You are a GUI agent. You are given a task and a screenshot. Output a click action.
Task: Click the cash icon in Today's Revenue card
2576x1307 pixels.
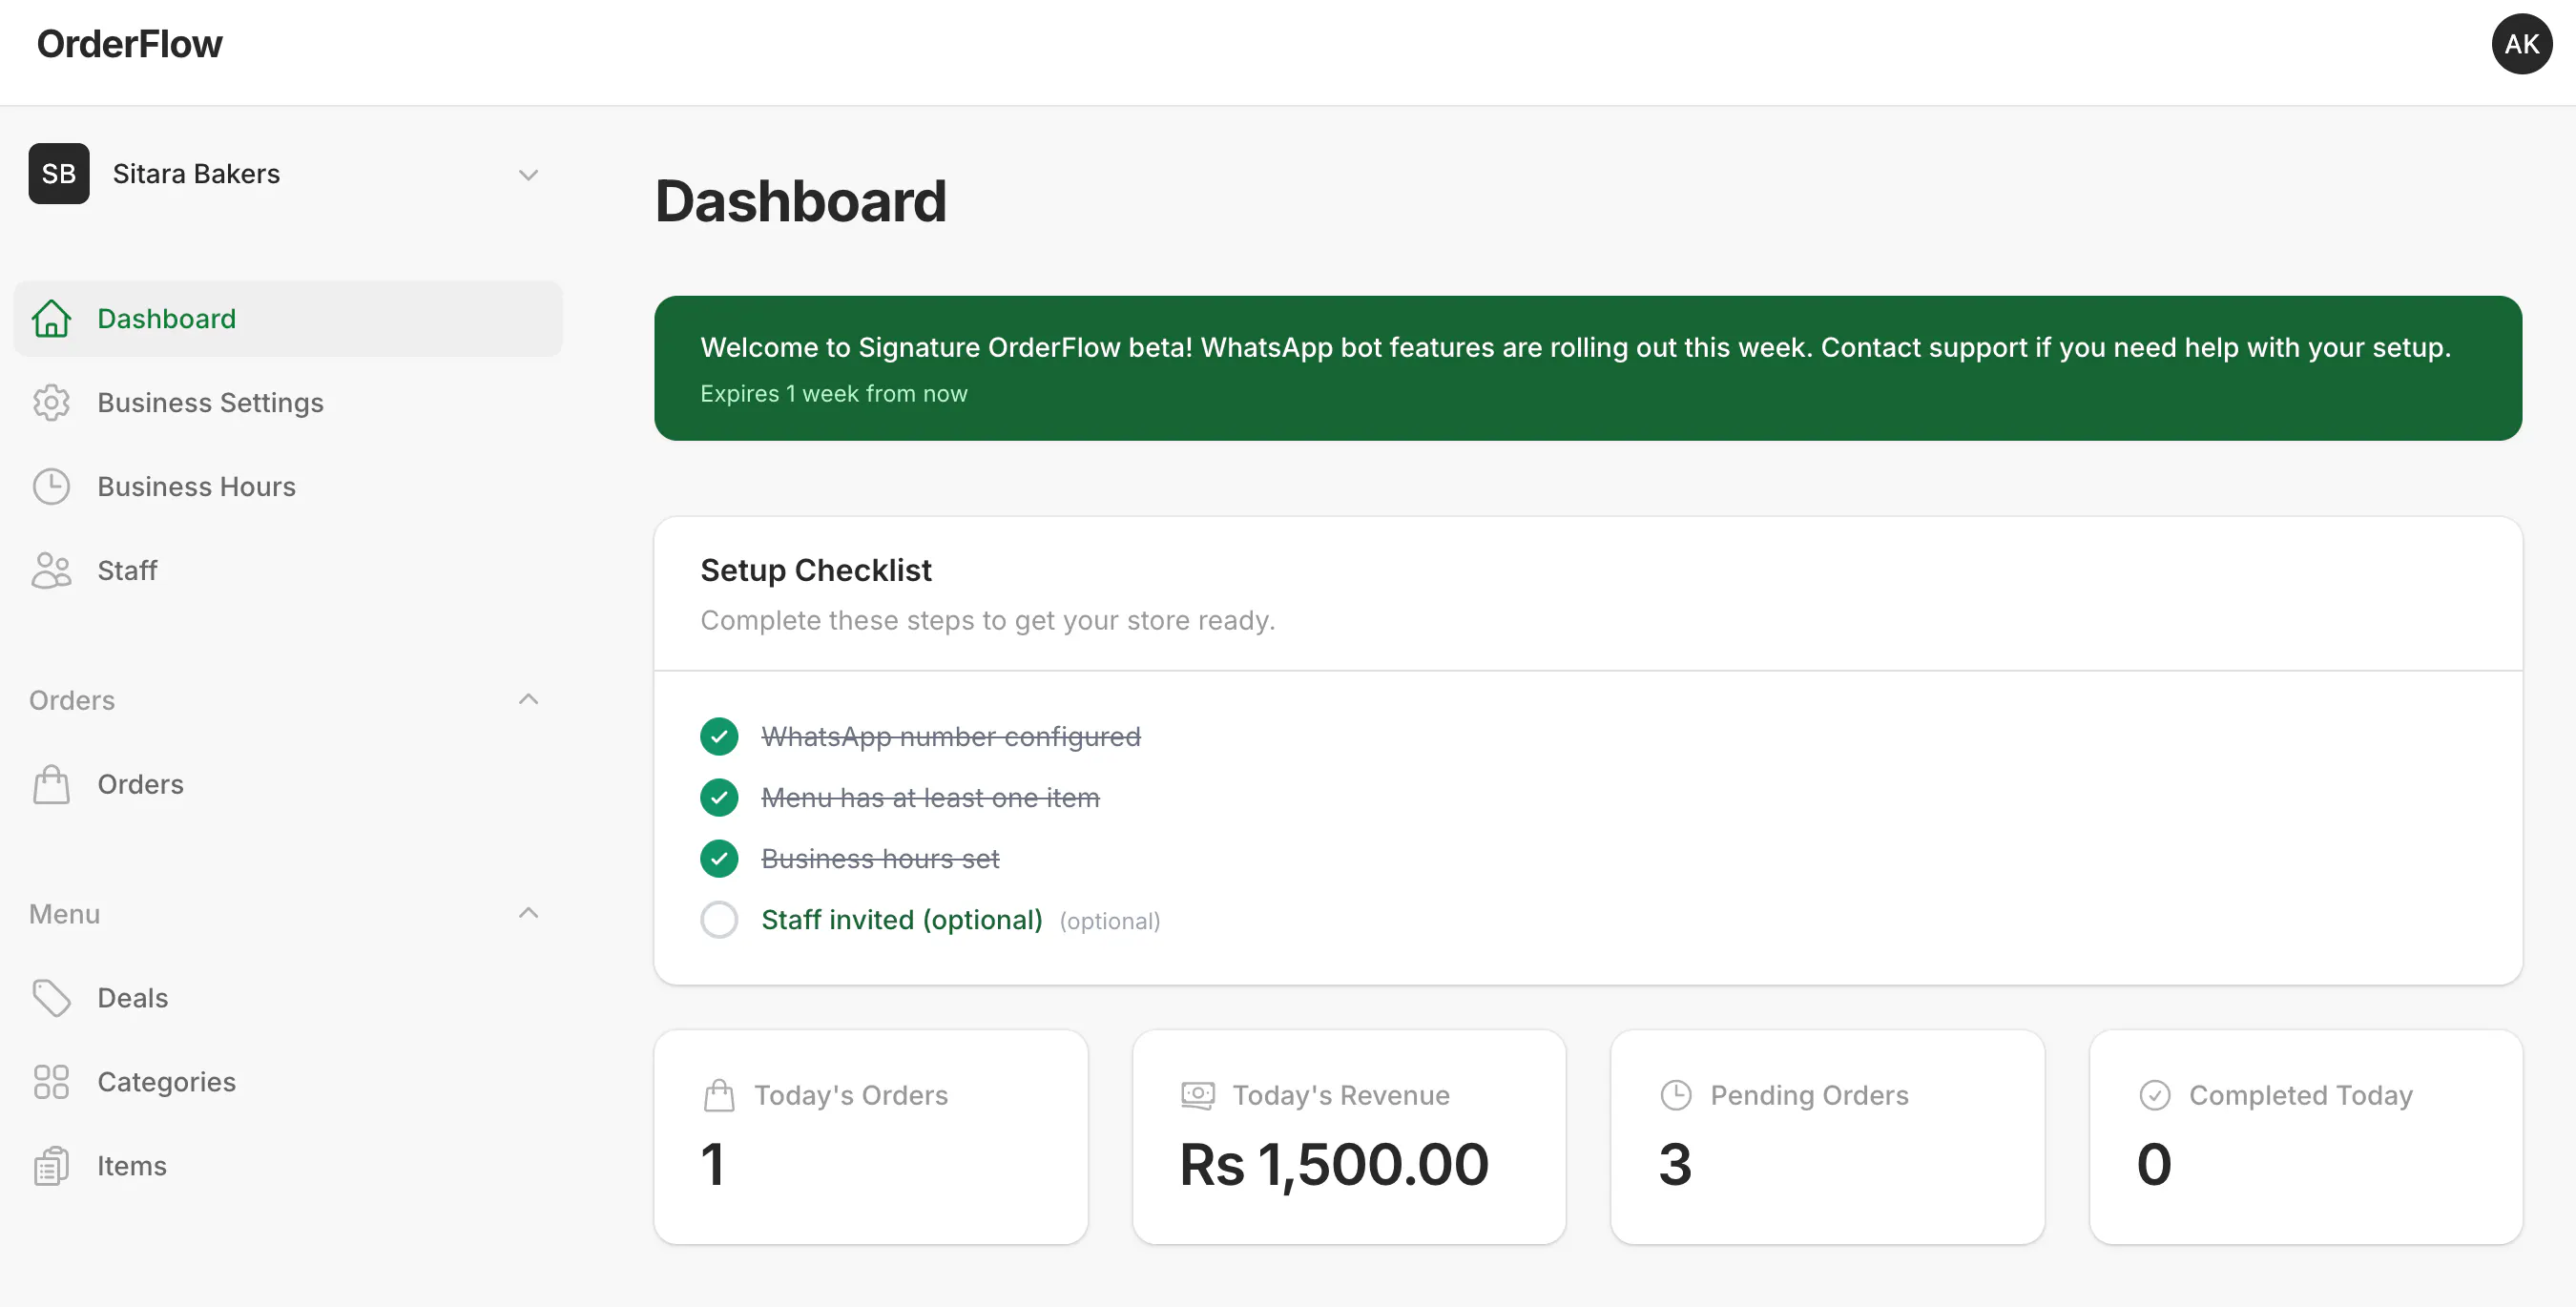pos(1198,1096)
